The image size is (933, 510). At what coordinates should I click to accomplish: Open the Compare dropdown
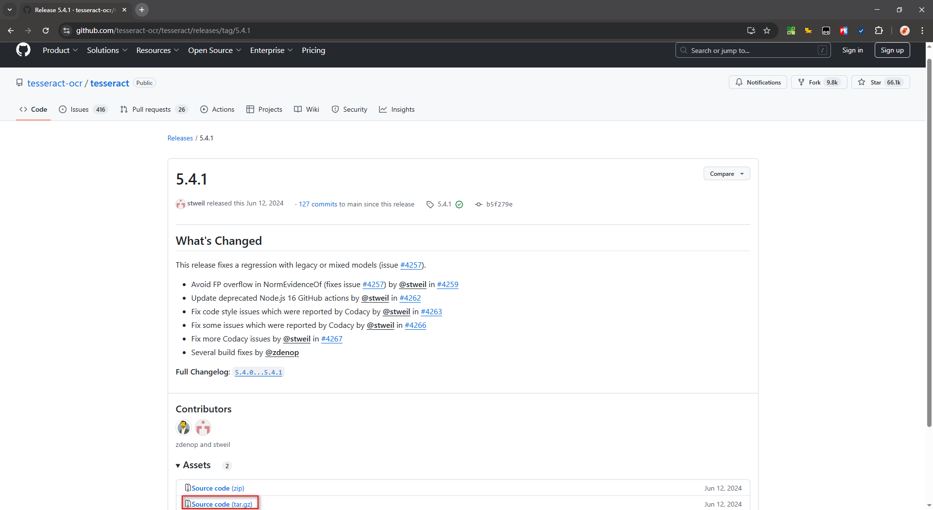pos(726,174)
